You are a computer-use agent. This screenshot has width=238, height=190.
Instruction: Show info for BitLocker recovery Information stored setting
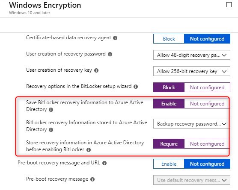click(x=51, y=130)
